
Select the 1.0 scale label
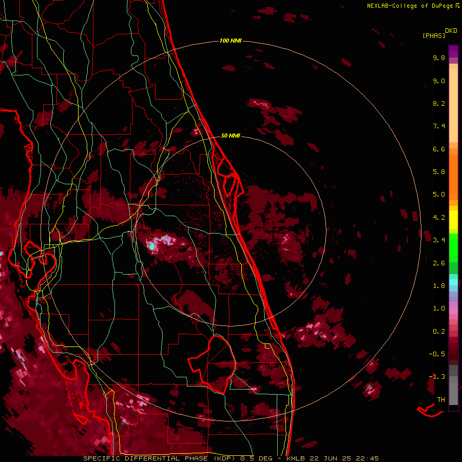click(x=439, y=309)
